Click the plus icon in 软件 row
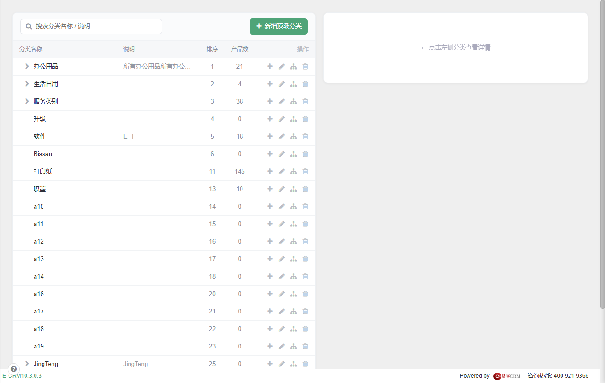605x383 pixels. 270,136
